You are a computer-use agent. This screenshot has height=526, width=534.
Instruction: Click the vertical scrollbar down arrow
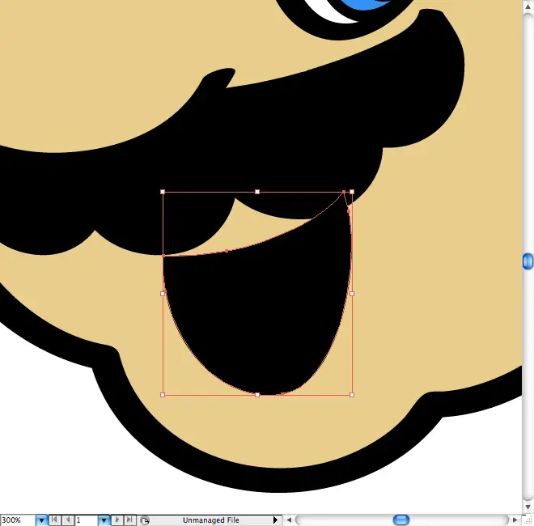click(x=528, y=507)
